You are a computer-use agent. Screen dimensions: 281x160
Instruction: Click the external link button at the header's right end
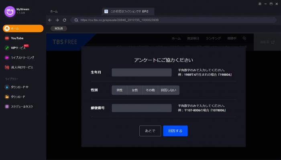coord(267,42)
